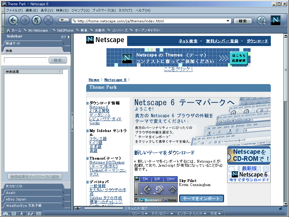Viewport: 289px width, 217px height.
Task: Click the Home breadcrumb link
Action: coord(94,80)
